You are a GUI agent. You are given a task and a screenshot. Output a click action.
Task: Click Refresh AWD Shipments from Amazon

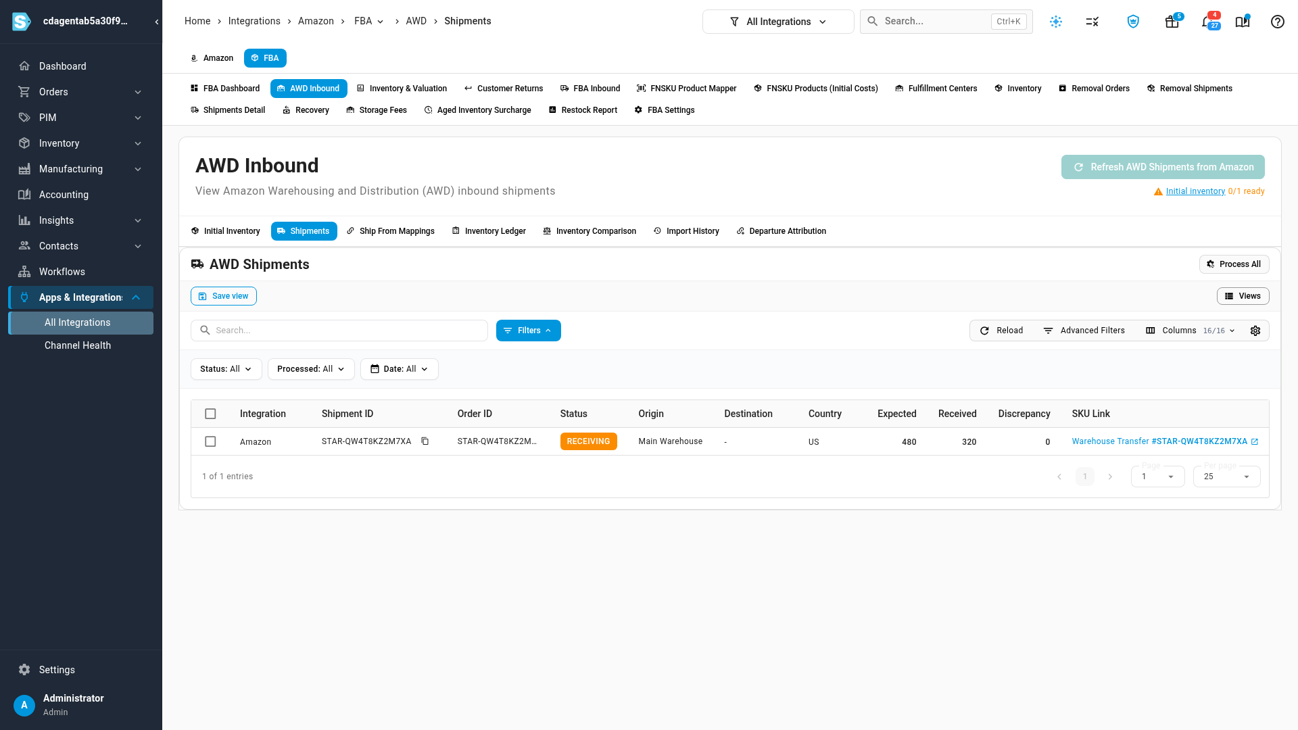point(1163,167)
